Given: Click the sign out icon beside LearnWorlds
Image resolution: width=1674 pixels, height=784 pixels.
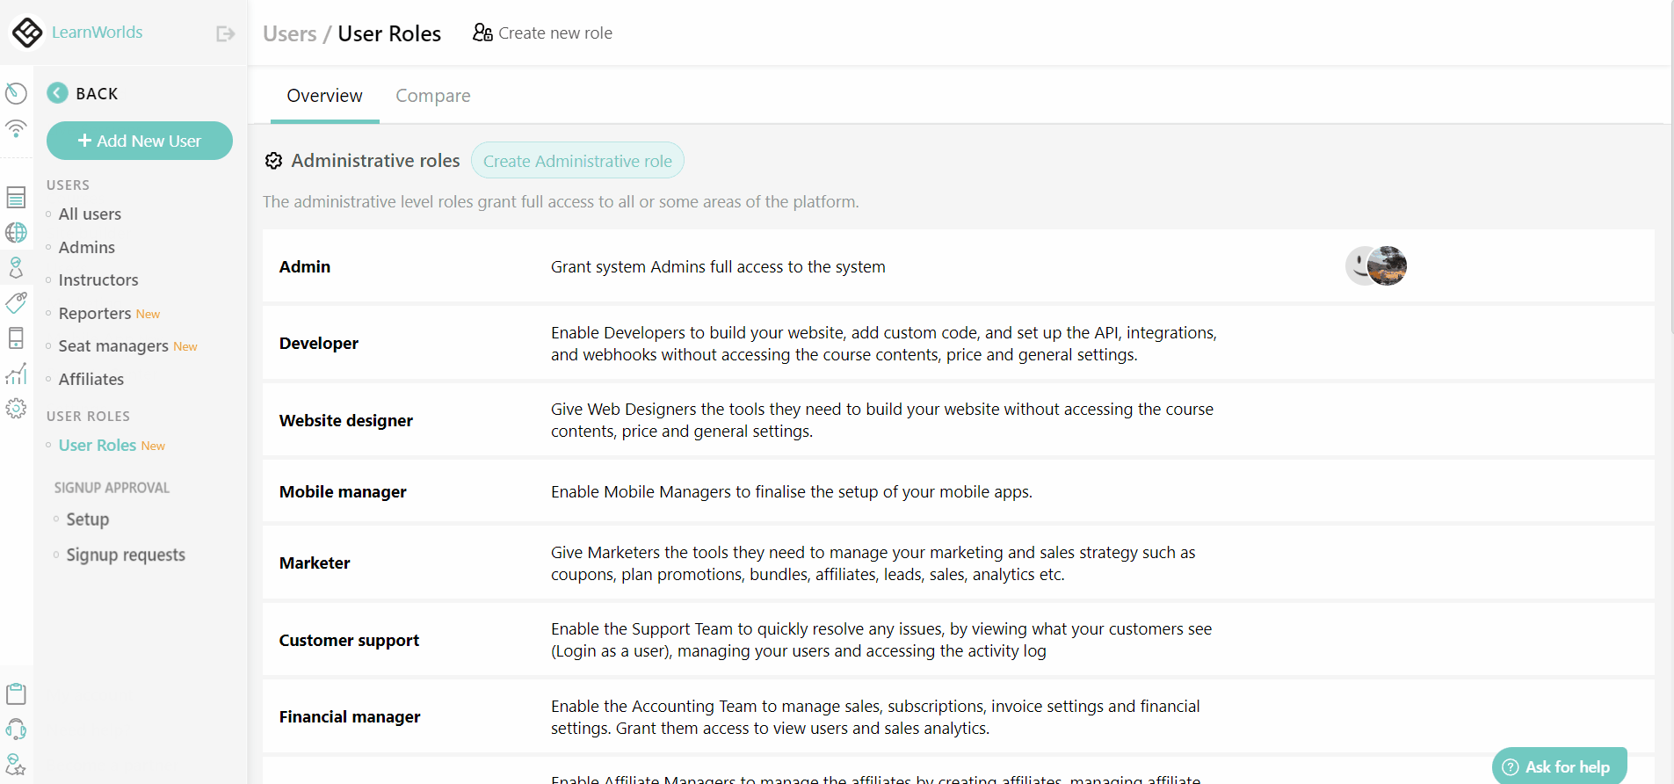Looking at the screenshot, I should [226, 33].
